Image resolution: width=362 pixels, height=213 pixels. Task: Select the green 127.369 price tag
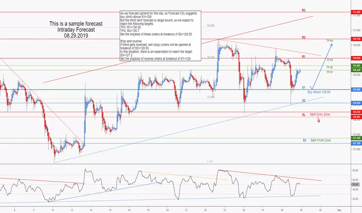tap(357, 138)
